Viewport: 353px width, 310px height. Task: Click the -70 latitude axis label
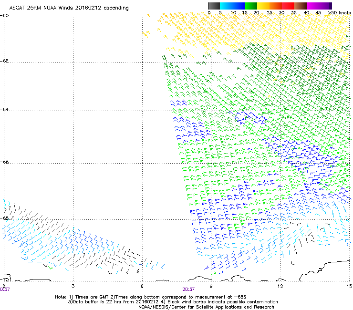[5, 279]
